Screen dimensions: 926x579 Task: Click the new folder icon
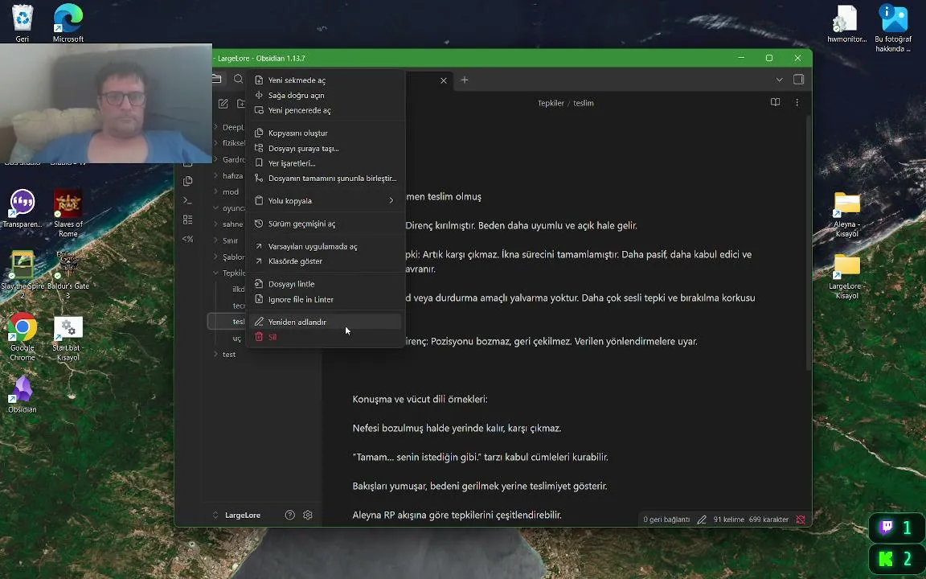point(241,104)
